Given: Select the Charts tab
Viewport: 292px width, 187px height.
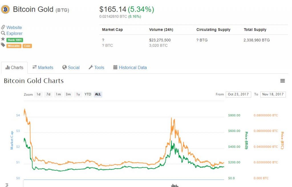Looking at the screenshot, I should (x=14, y=67).
